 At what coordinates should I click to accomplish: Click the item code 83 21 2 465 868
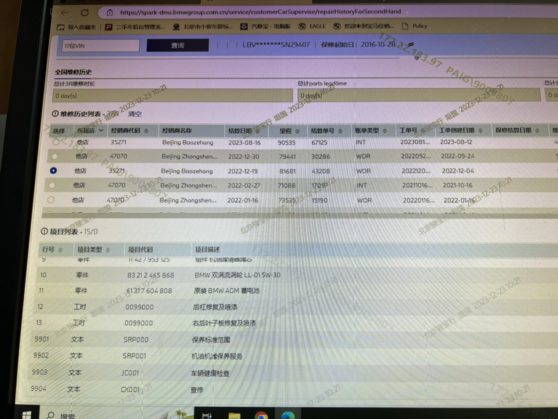[x=151, y=275]
